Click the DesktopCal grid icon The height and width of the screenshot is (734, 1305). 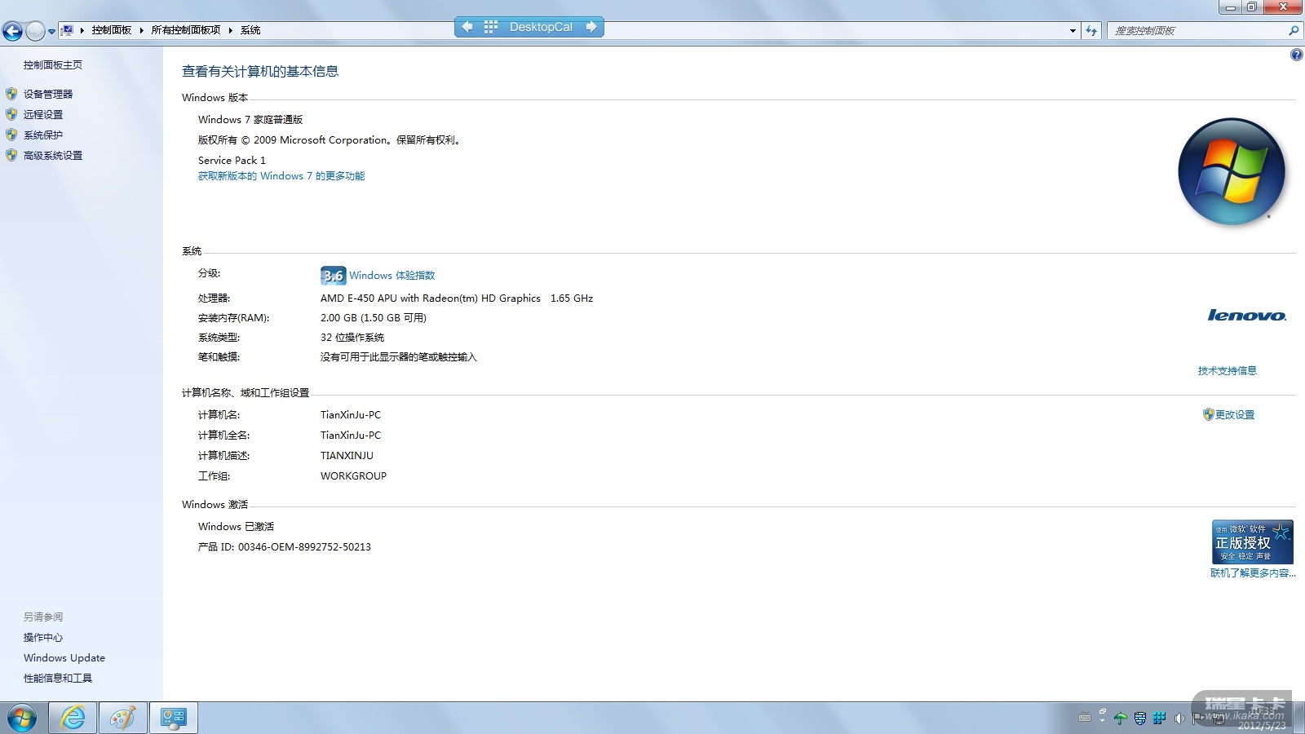490,27
